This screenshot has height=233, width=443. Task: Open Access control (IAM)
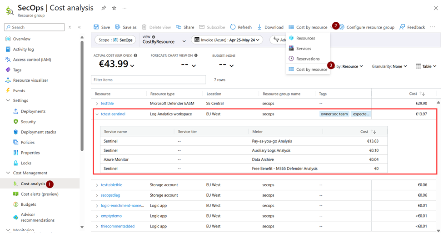[x=32, y=59]
